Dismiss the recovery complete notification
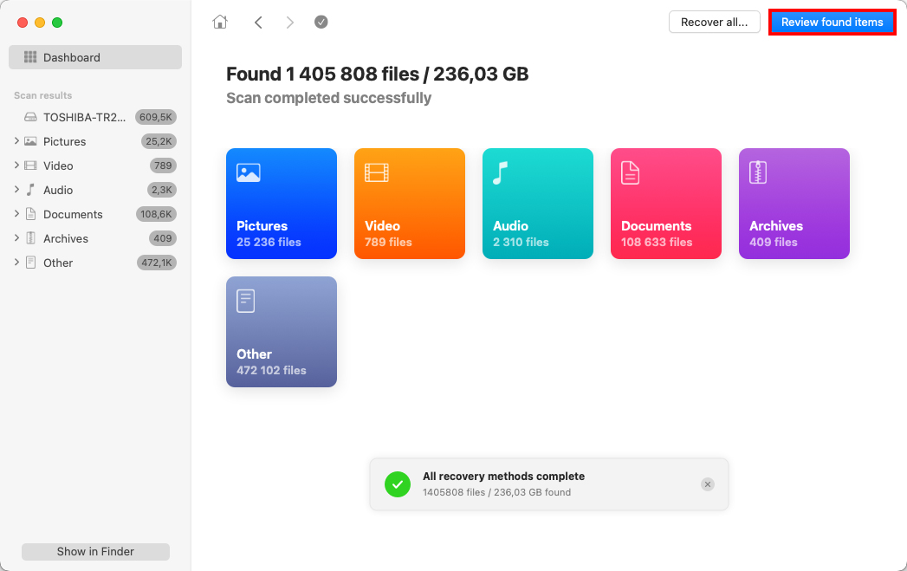This screenshot has width=907, height=571. 708,484
